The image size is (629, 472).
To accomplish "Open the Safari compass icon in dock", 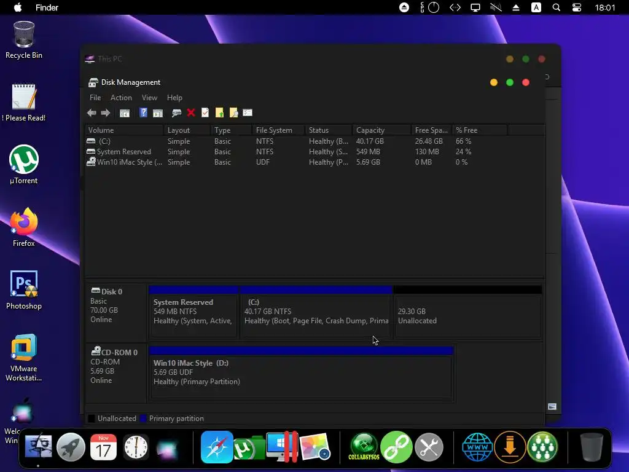I will (217, 447).
